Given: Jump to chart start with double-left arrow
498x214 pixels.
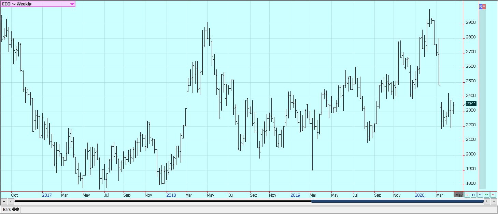Looking at the screenshot, I should (4, 201).
